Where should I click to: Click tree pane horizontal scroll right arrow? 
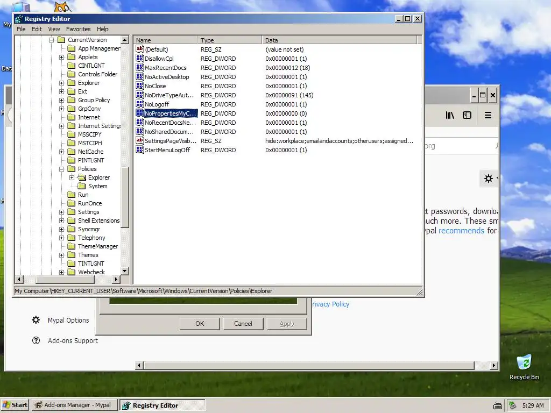[116, 280]
